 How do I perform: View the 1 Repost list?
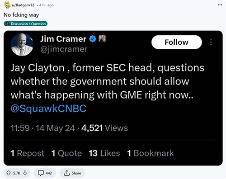[28, 153]
